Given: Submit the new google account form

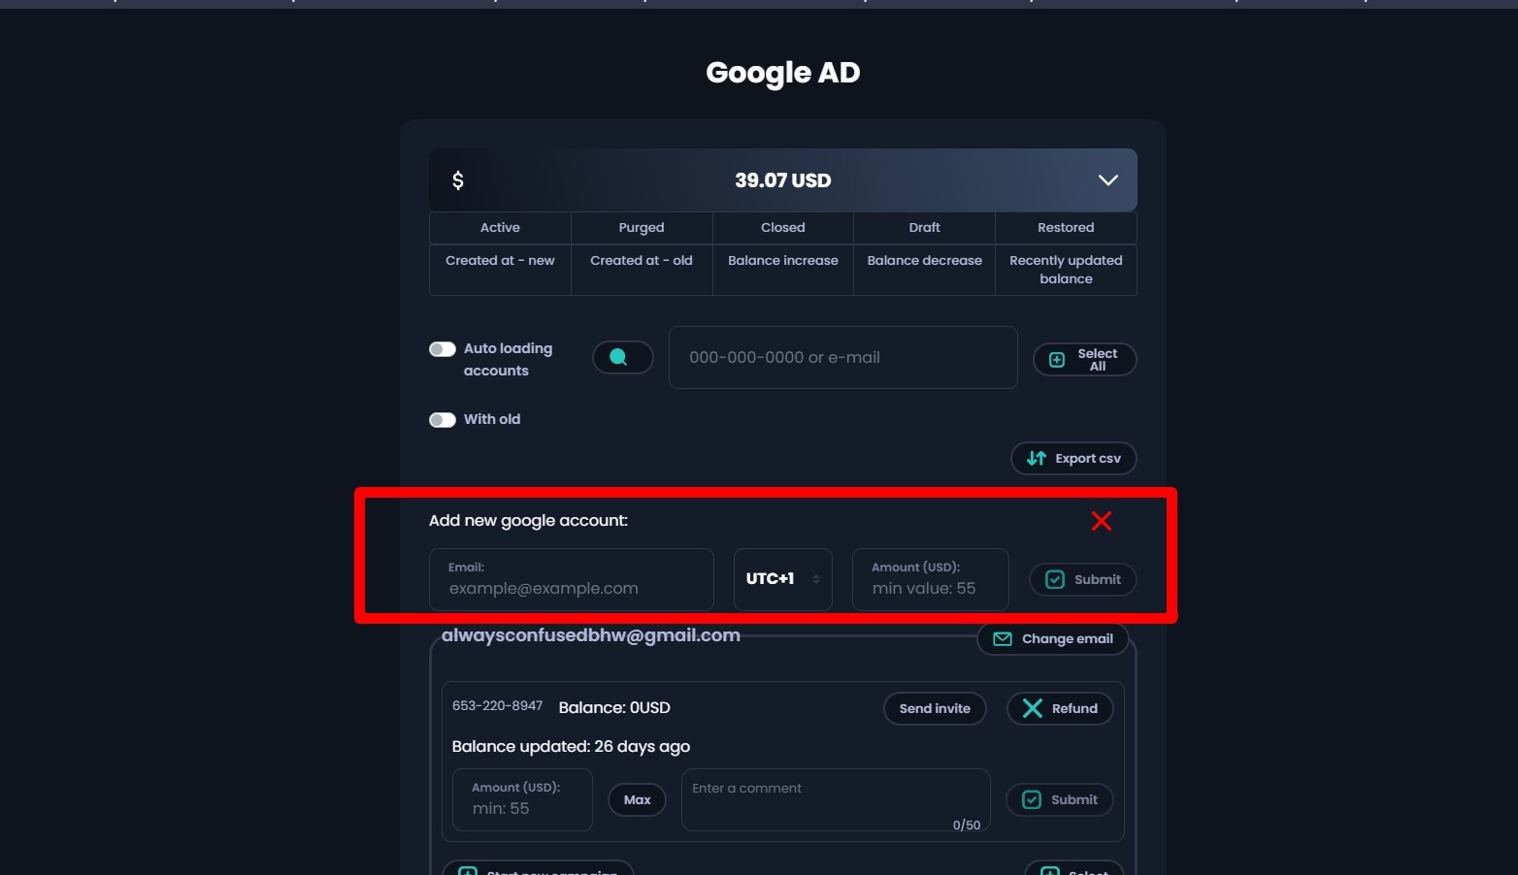Looking at the screenshot, I should [x=1082, y=580].
